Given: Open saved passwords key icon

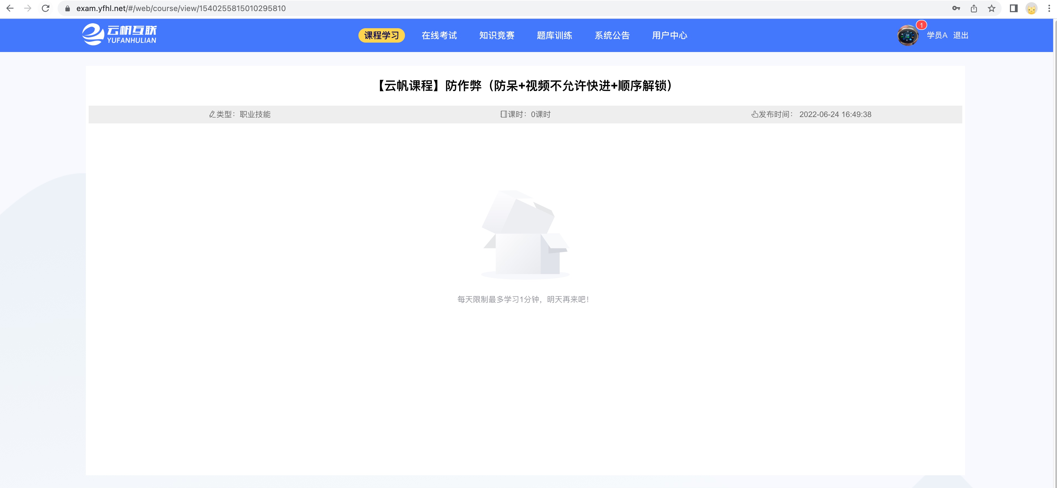Looking at the screenshot, I should tap(956, 8).
